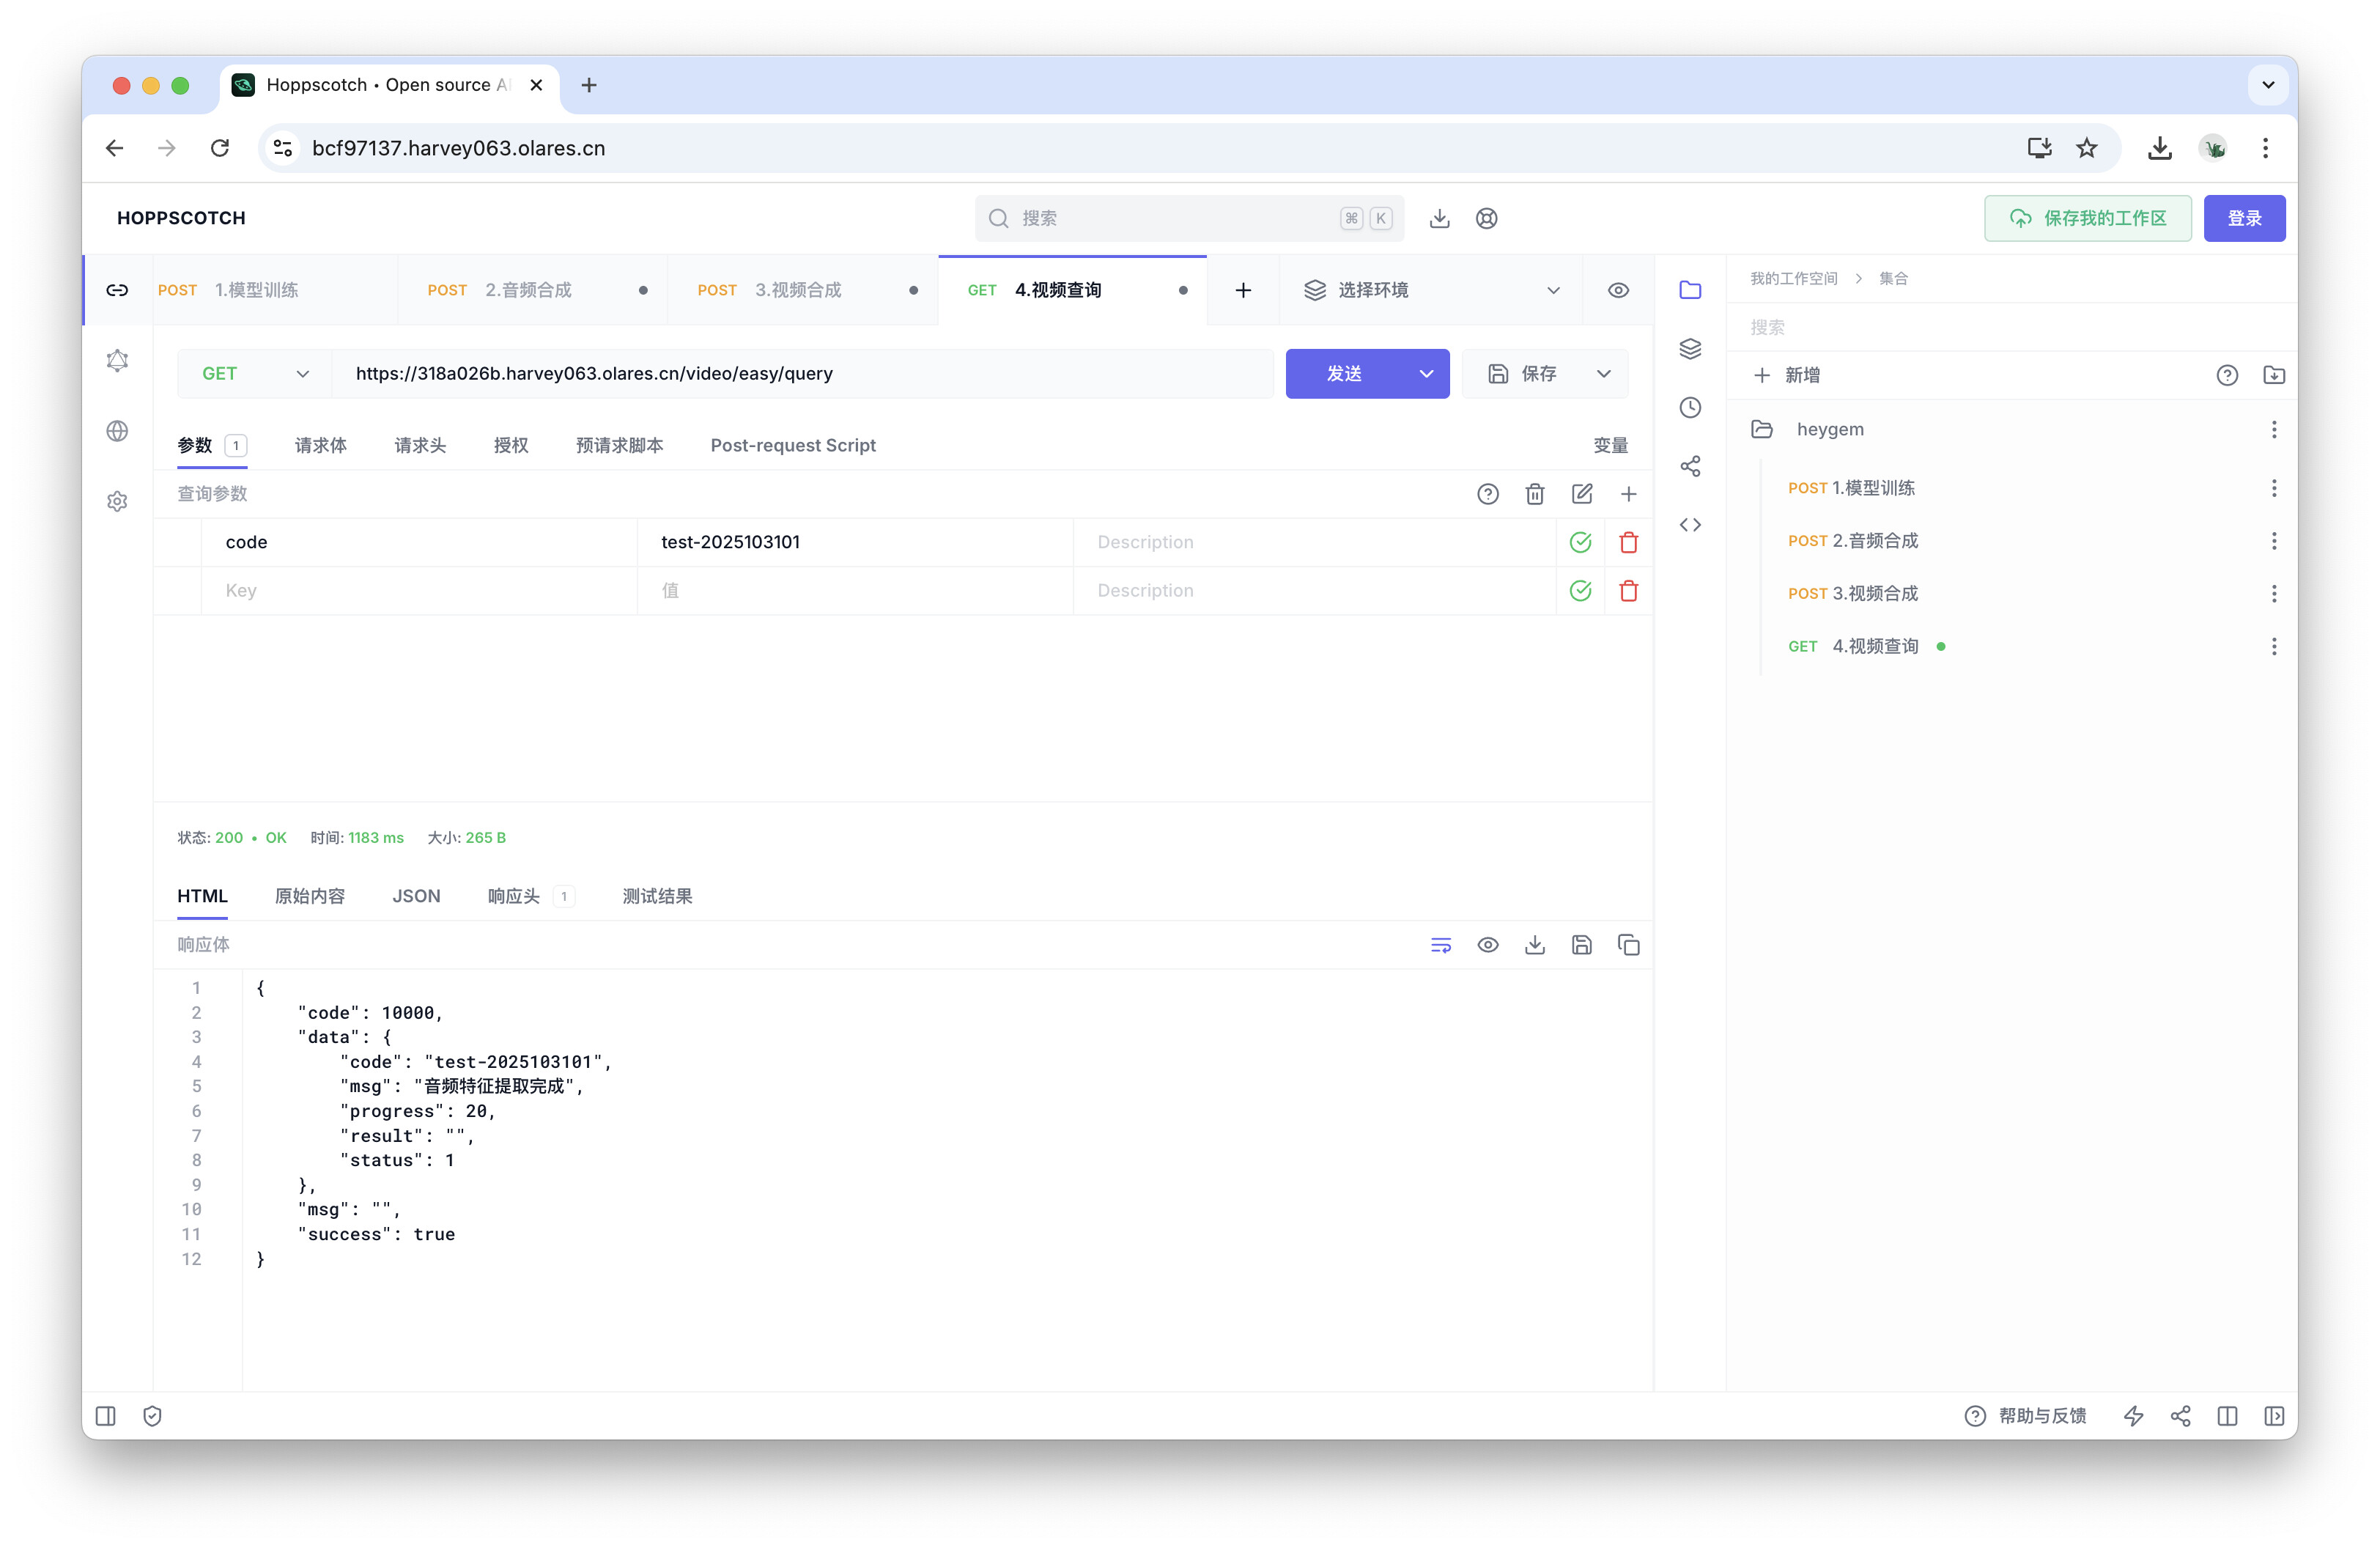Open the environment selector dropdown
This screenshot has width=2380, height=1548.
click(x=1430, y=290)
